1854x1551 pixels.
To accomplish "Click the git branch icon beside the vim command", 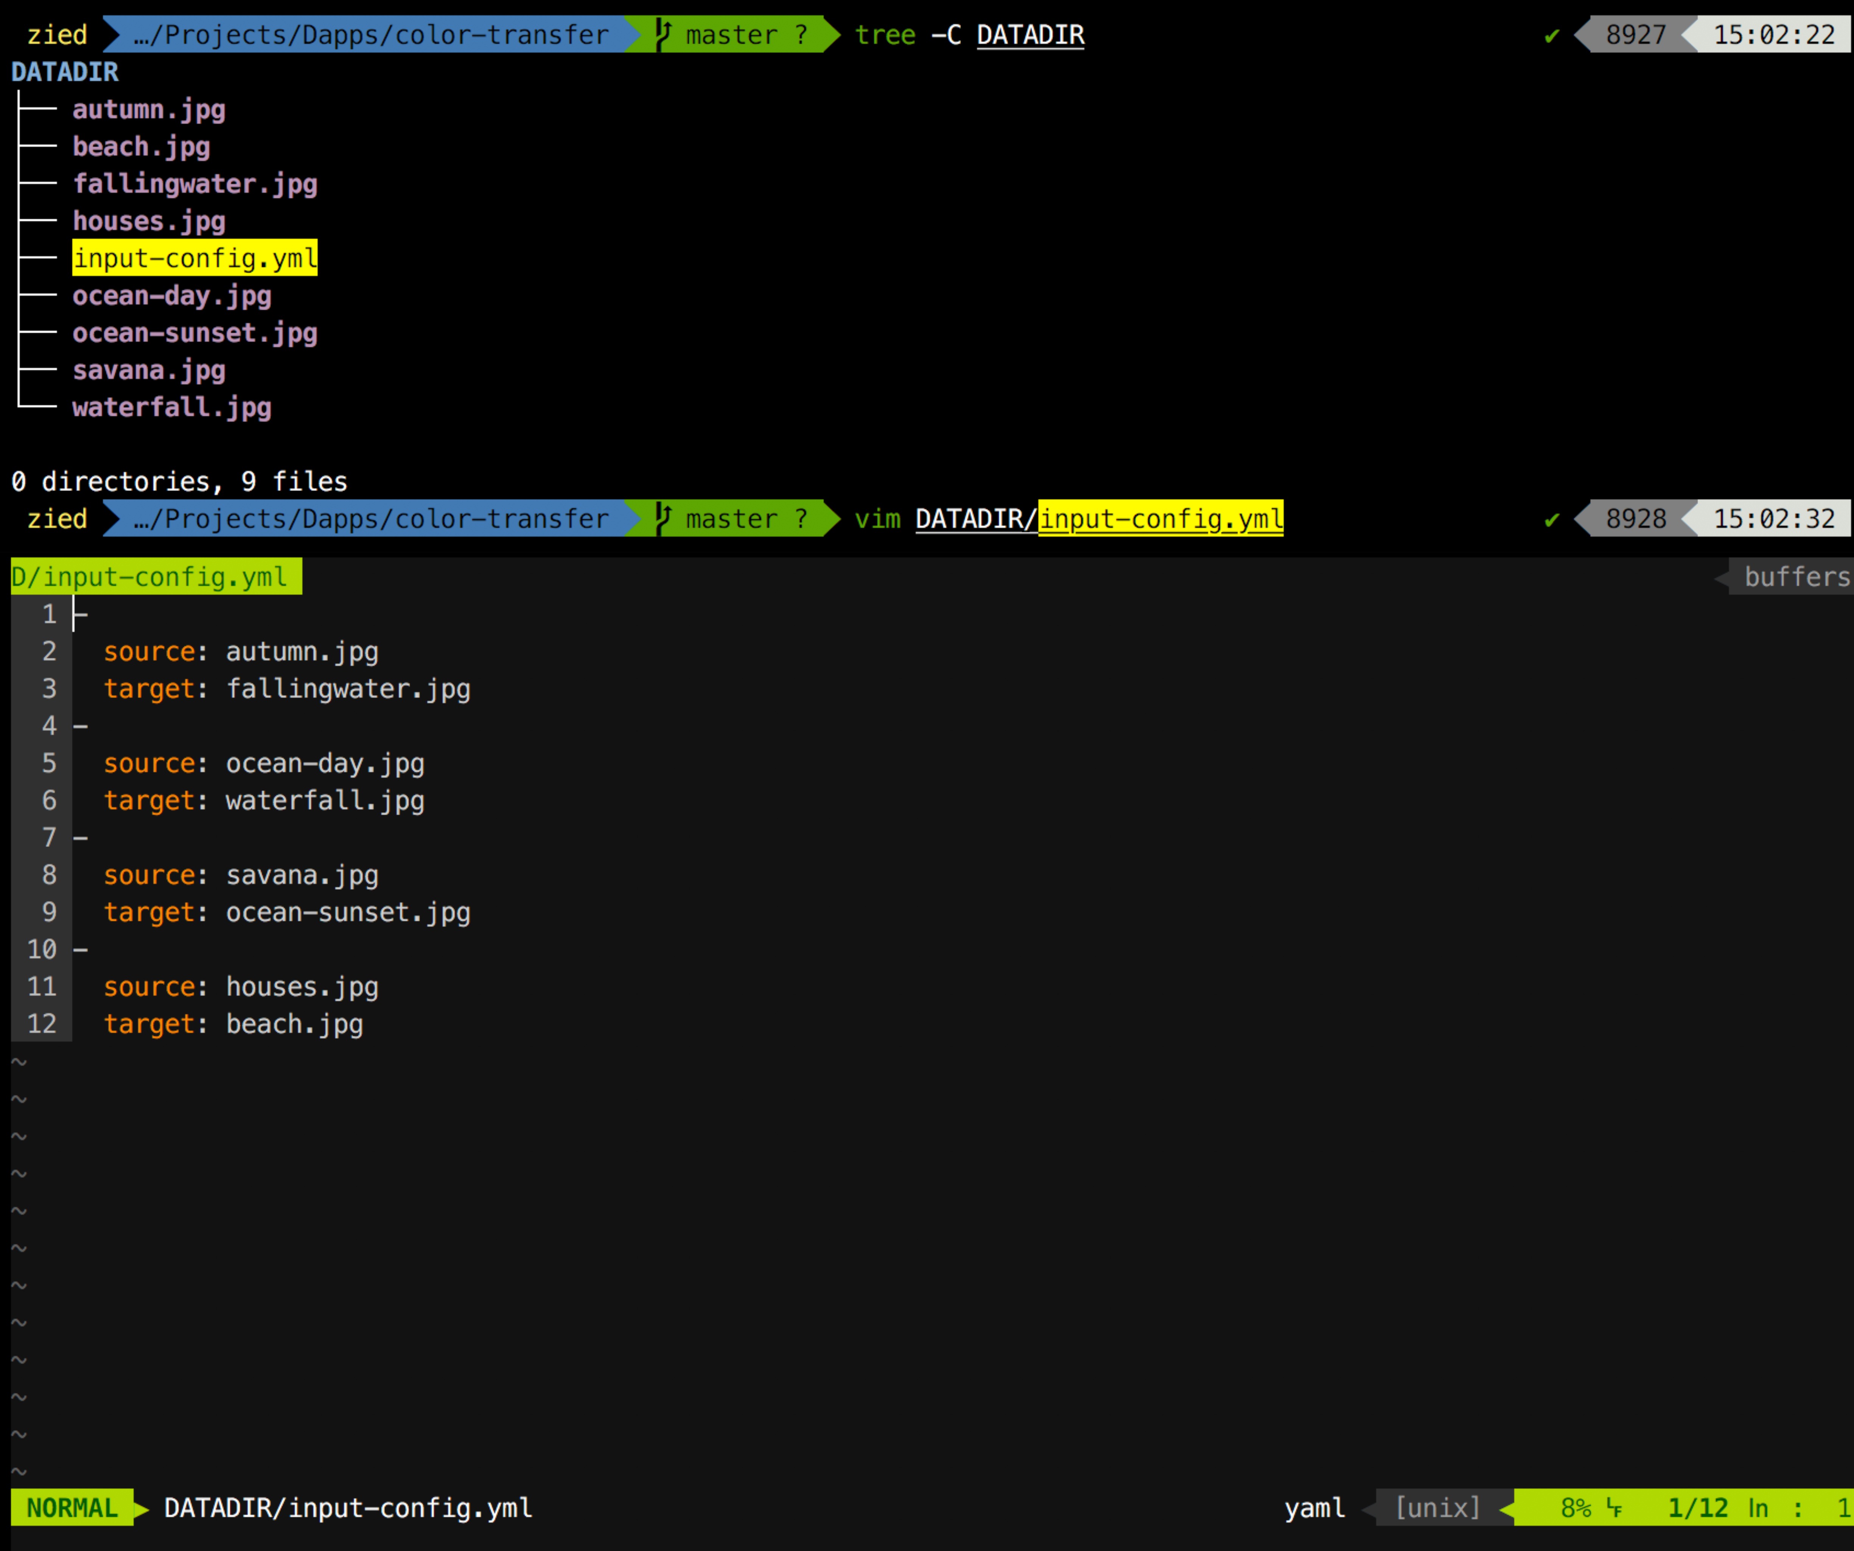I will tap(664, 518).
